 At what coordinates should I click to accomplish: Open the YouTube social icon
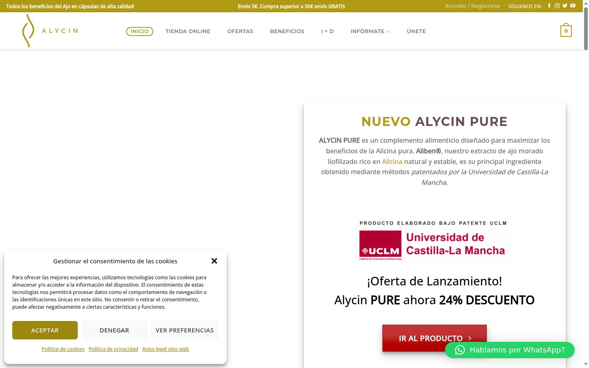(573, 6)
